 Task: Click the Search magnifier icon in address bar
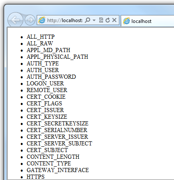coord(88,20)
